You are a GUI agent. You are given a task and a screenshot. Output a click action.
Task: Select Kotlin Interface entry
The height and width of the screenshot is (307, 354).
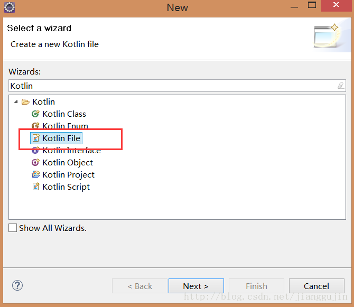pos(71,151)
